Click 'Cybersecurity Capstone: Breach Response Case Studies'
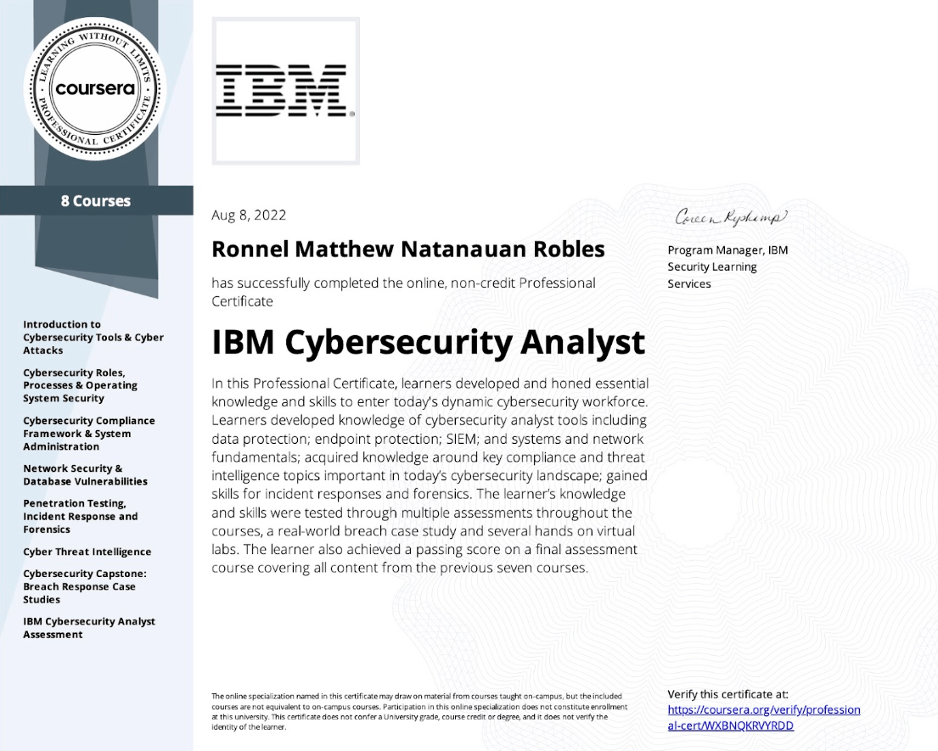Screen dimensions: 938x751 (x=85, y=586)
